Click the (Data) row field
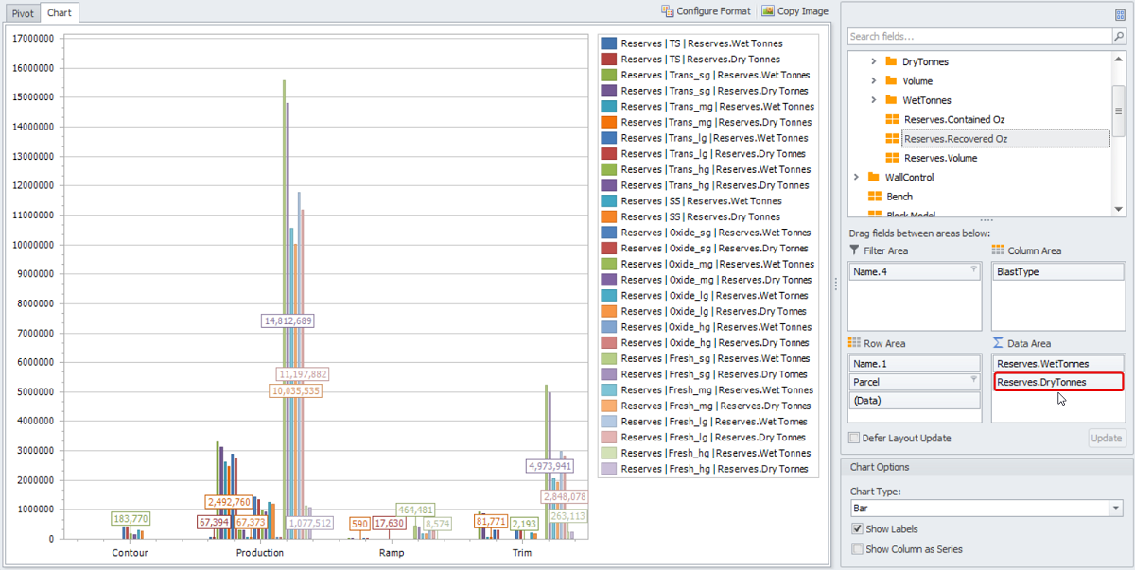Image resolution: width=1135 pixels, height=570 pixels. 915,401
